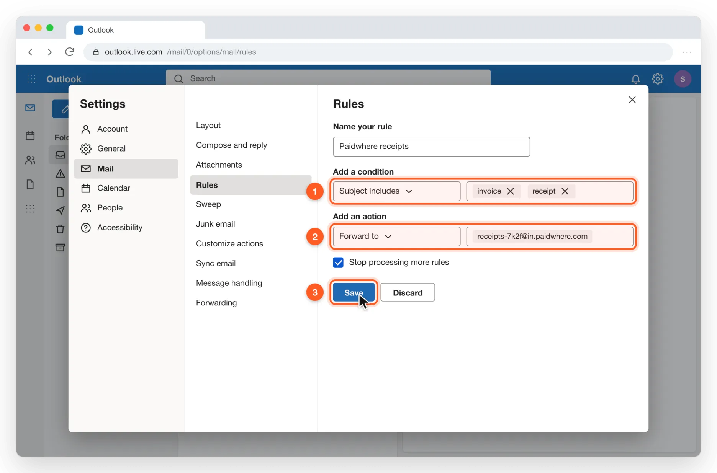Remove the 'invoice' keyword chip
The height and width of the screenshot is (473, 717).
[511, 191]
